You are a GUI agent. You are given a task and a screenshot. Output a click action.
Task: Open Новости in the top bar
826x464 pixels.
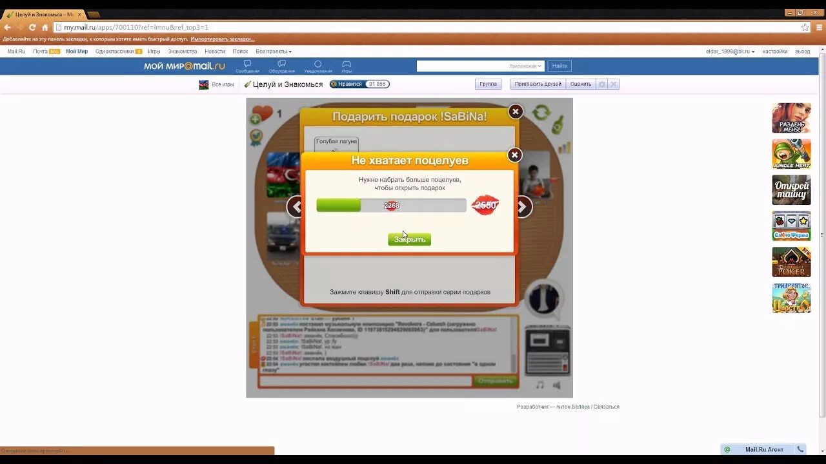tap(215, 52)
